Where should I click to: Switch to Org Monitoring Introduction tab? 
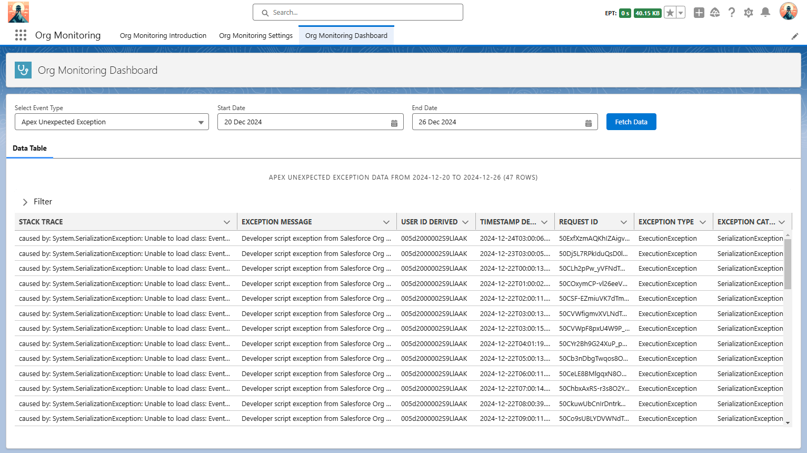(163, 36)
